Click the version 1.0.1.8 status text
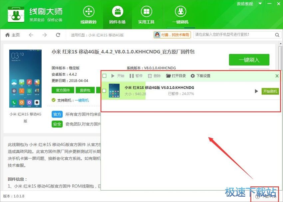Viewport: 283px width, 202px height. (14, 196)
